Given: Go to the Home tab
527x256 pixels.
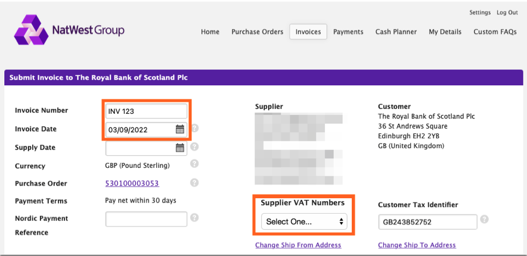Looking at the screenshot, I should coord(210,32).
